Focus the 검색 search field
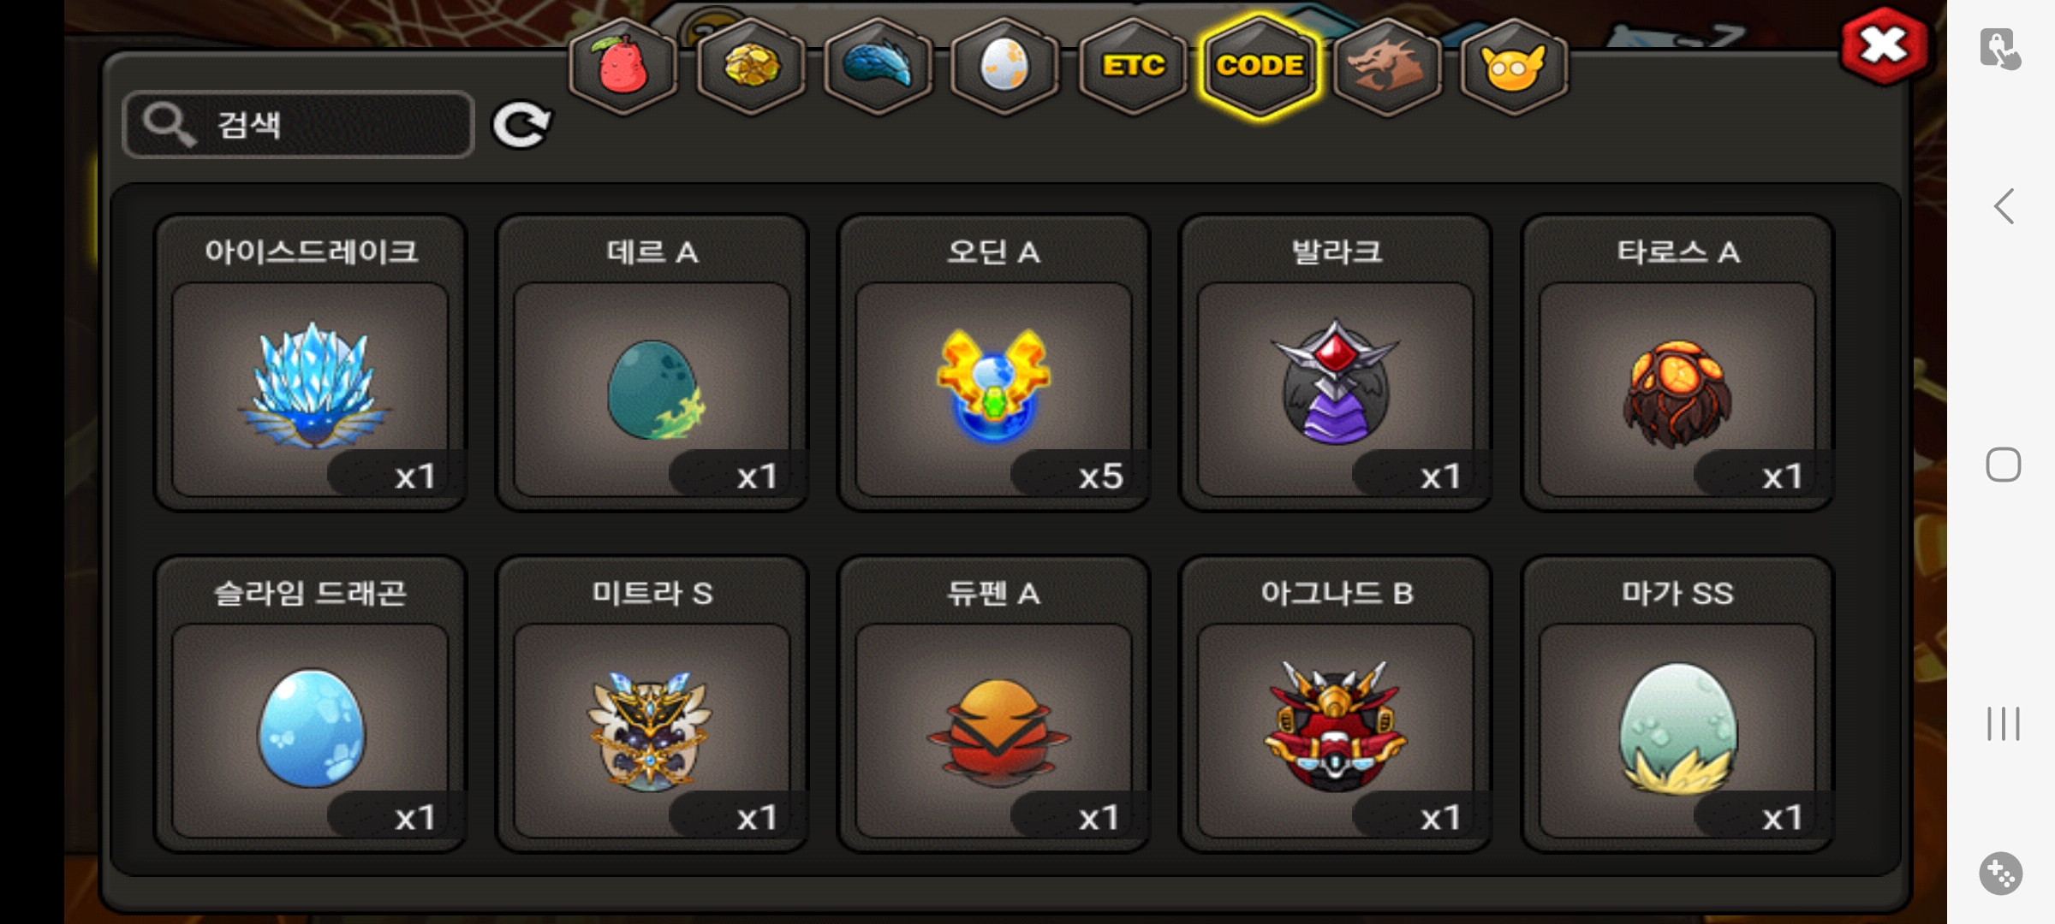The width and height of the screenshot is (2055, 924). [x=298, y=125]
